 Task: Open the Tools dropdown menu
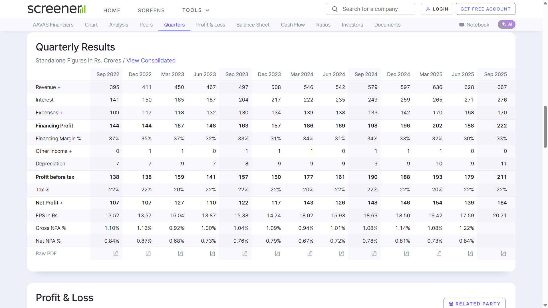[x=196, y=10]
